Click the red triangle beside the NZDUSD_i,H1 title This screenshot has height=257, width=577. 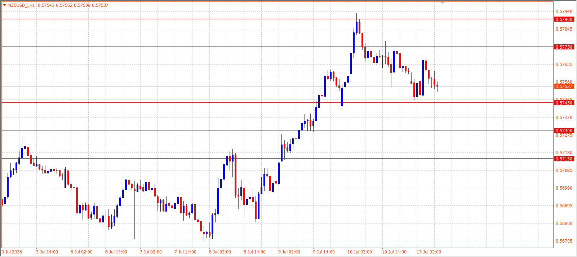(x=4, y=5)
